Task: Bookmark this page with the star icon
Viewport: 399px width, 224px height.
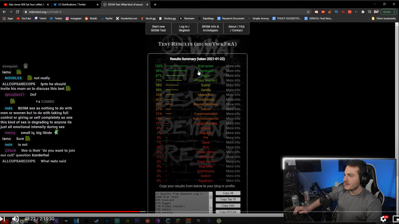Action: point(308,12)
